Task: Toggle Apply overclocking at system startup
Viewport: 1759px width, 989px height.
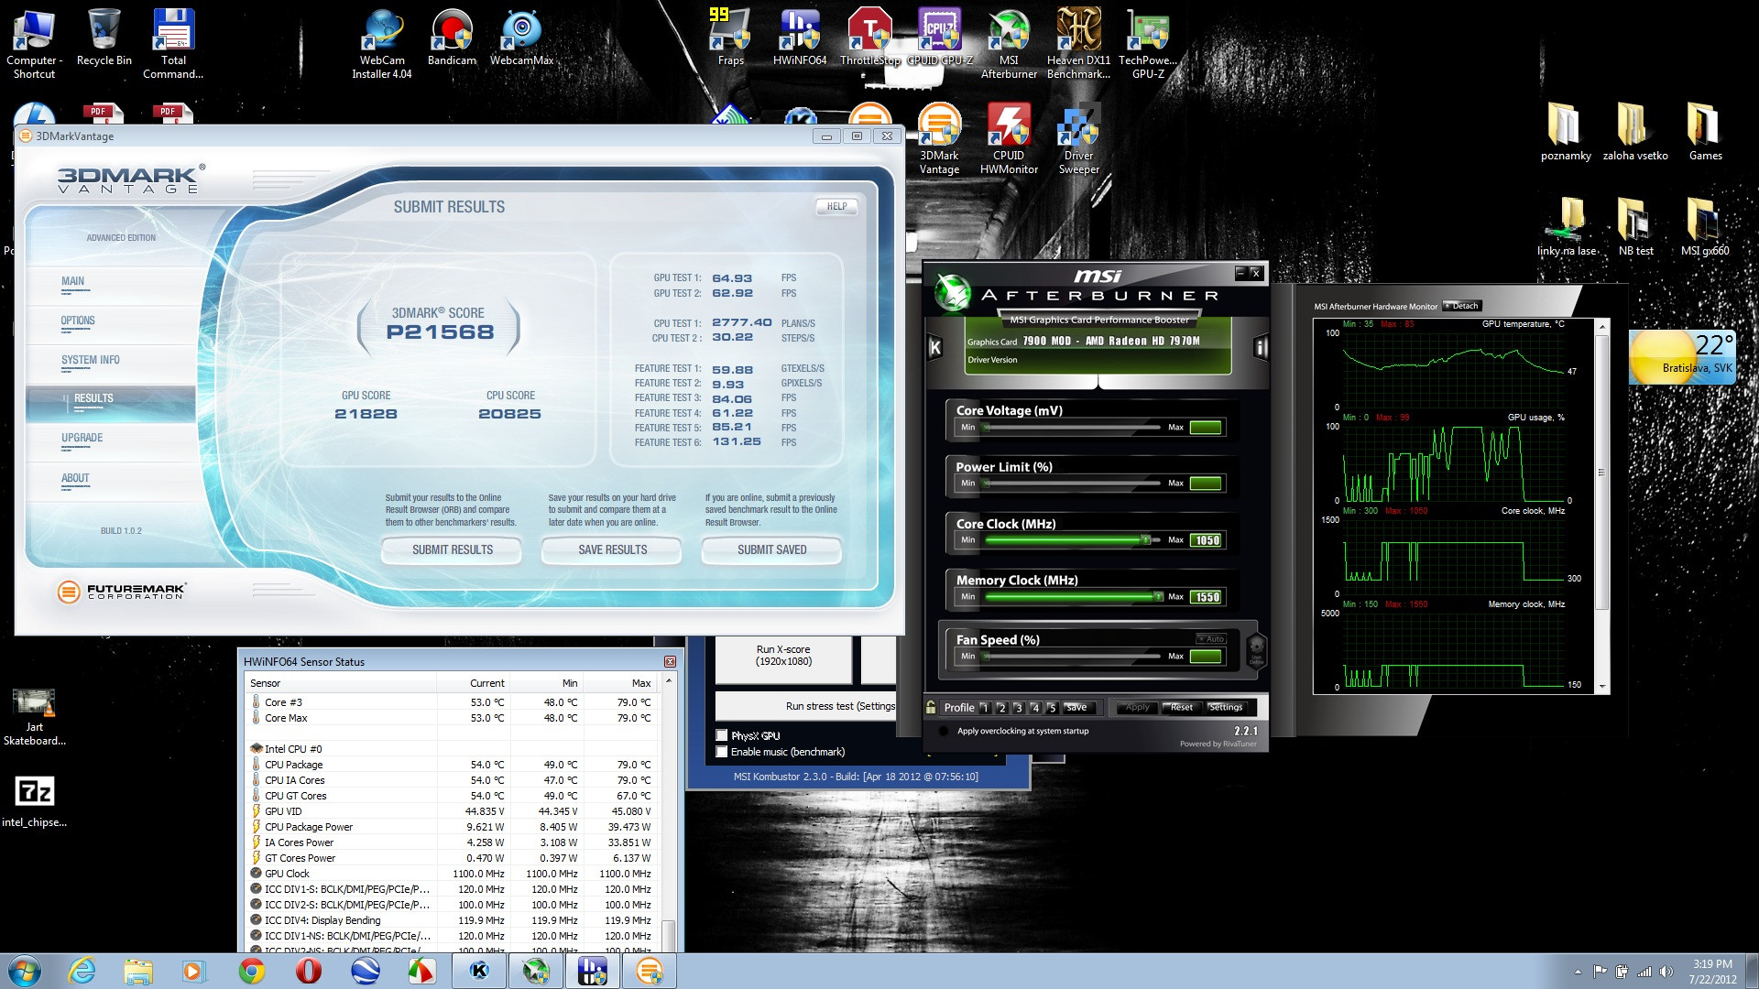Action: [x=944, y=731]
